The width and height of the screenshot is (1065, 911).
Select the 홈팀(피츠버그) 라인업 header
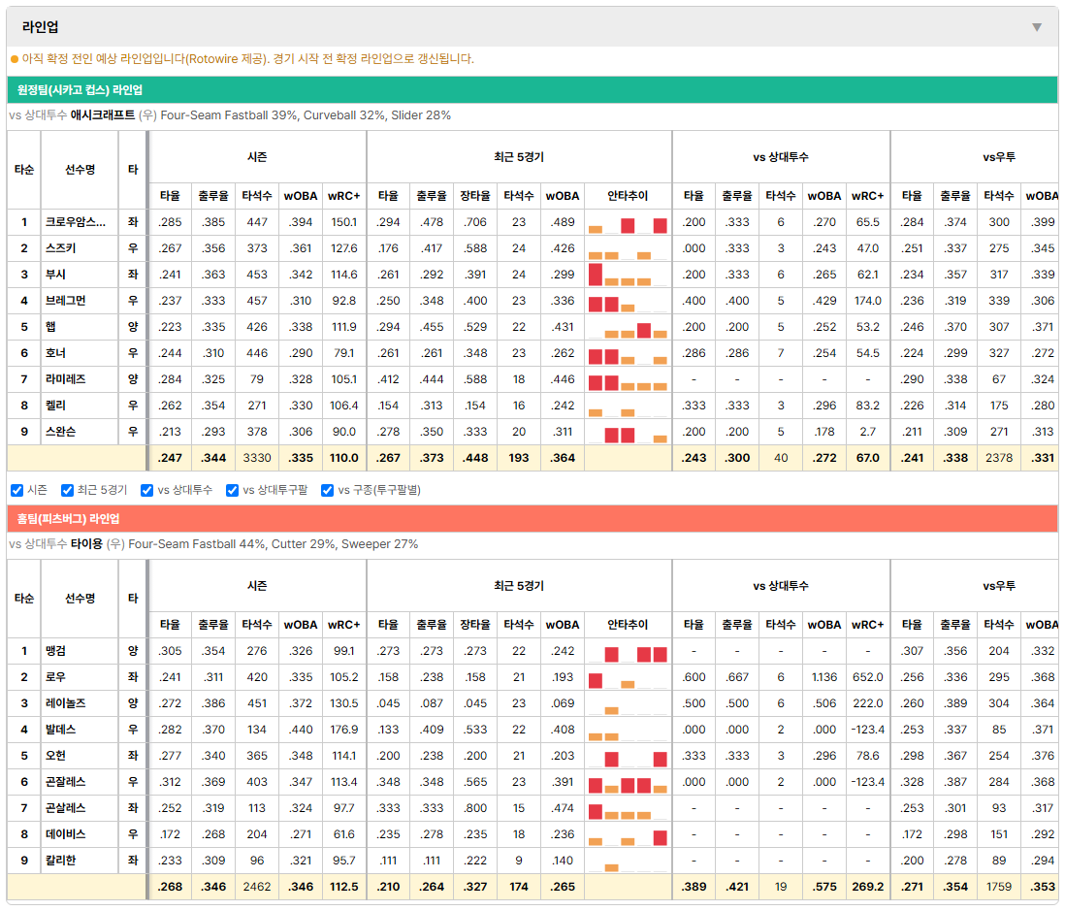point(532,519)
